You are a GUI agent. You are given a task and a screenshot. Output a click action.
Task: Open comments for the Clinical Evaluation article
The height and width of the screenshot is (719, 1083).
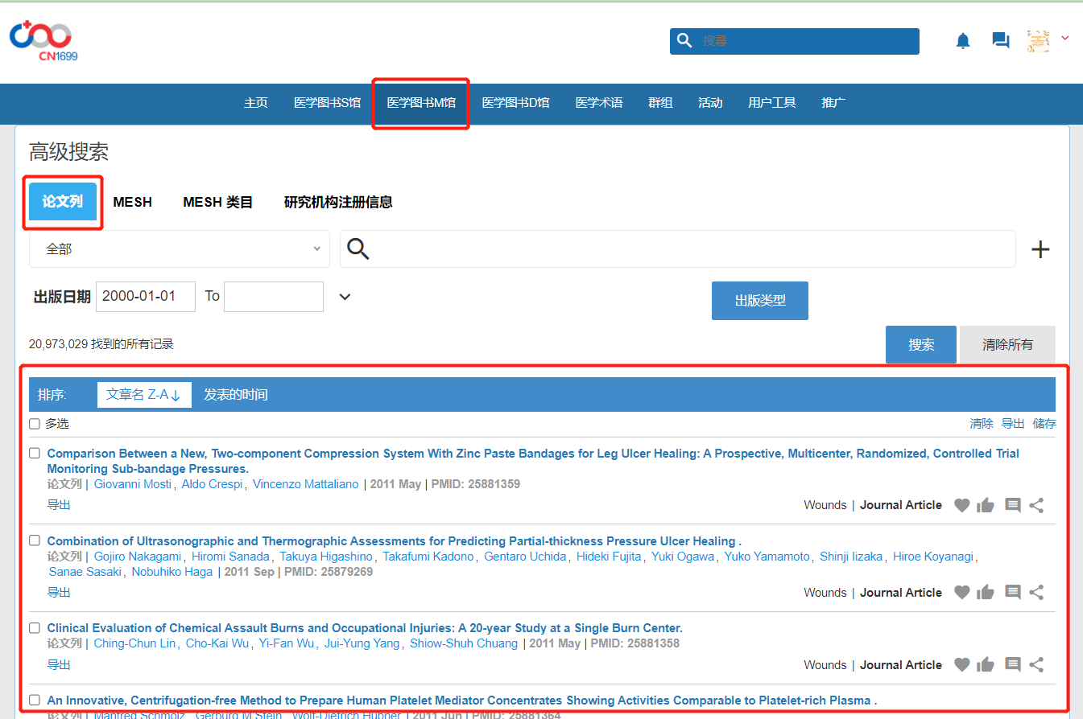[1013, 665]
